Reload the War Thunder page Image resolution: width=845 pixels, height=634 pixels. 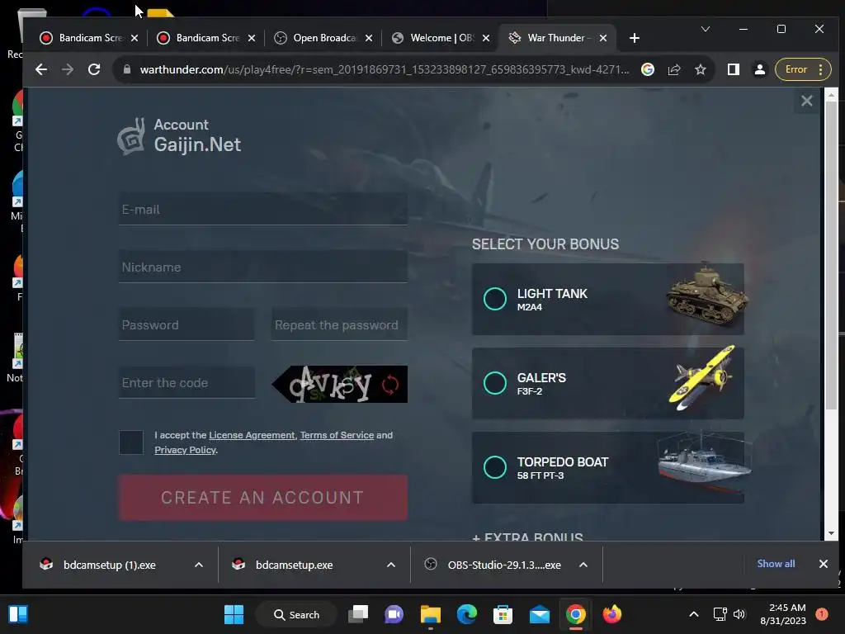coord(94,69)
